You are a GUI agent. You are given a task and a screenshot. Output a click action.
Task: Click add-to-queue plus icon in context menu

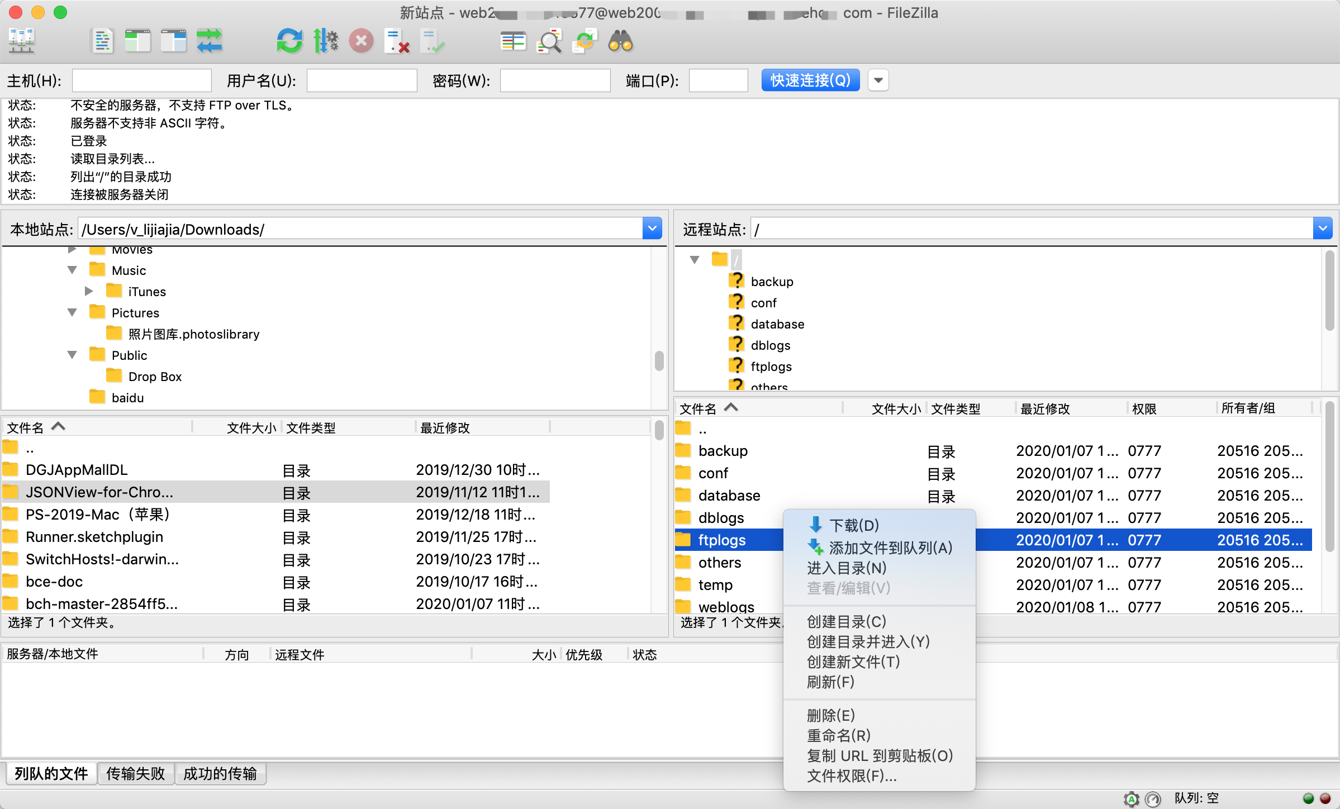pos(815,547)
